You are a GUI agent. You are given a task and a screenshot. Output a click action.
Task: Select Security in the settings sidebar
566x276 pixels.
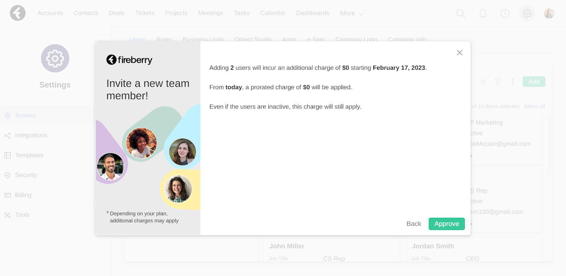click(x=26, y=175)
